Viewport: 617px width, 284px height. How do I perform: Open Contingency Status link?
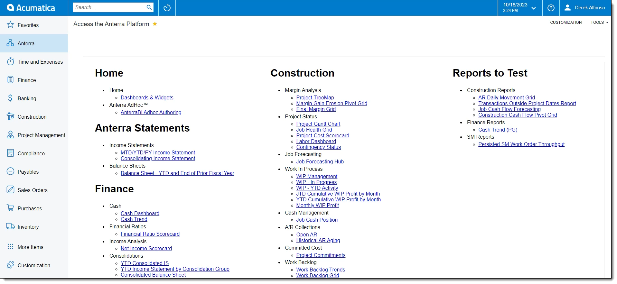tap(318, 147)
